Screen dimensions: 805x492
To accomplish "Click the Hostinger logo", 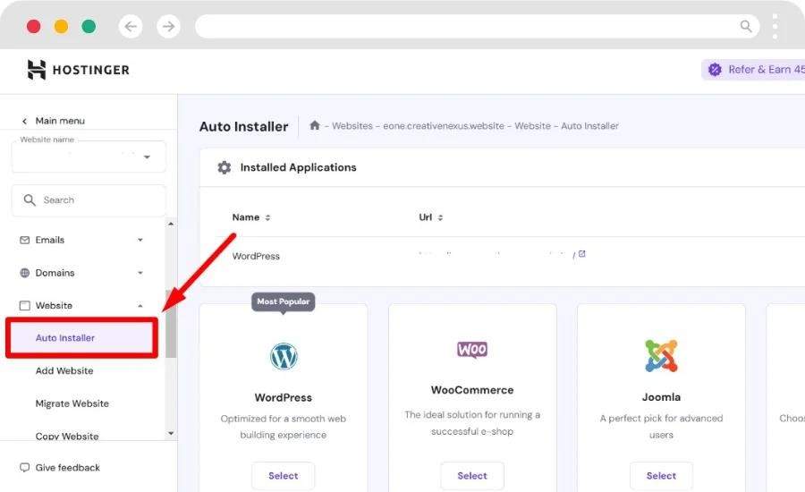I will pyautogui.click(x=78, y=70).
